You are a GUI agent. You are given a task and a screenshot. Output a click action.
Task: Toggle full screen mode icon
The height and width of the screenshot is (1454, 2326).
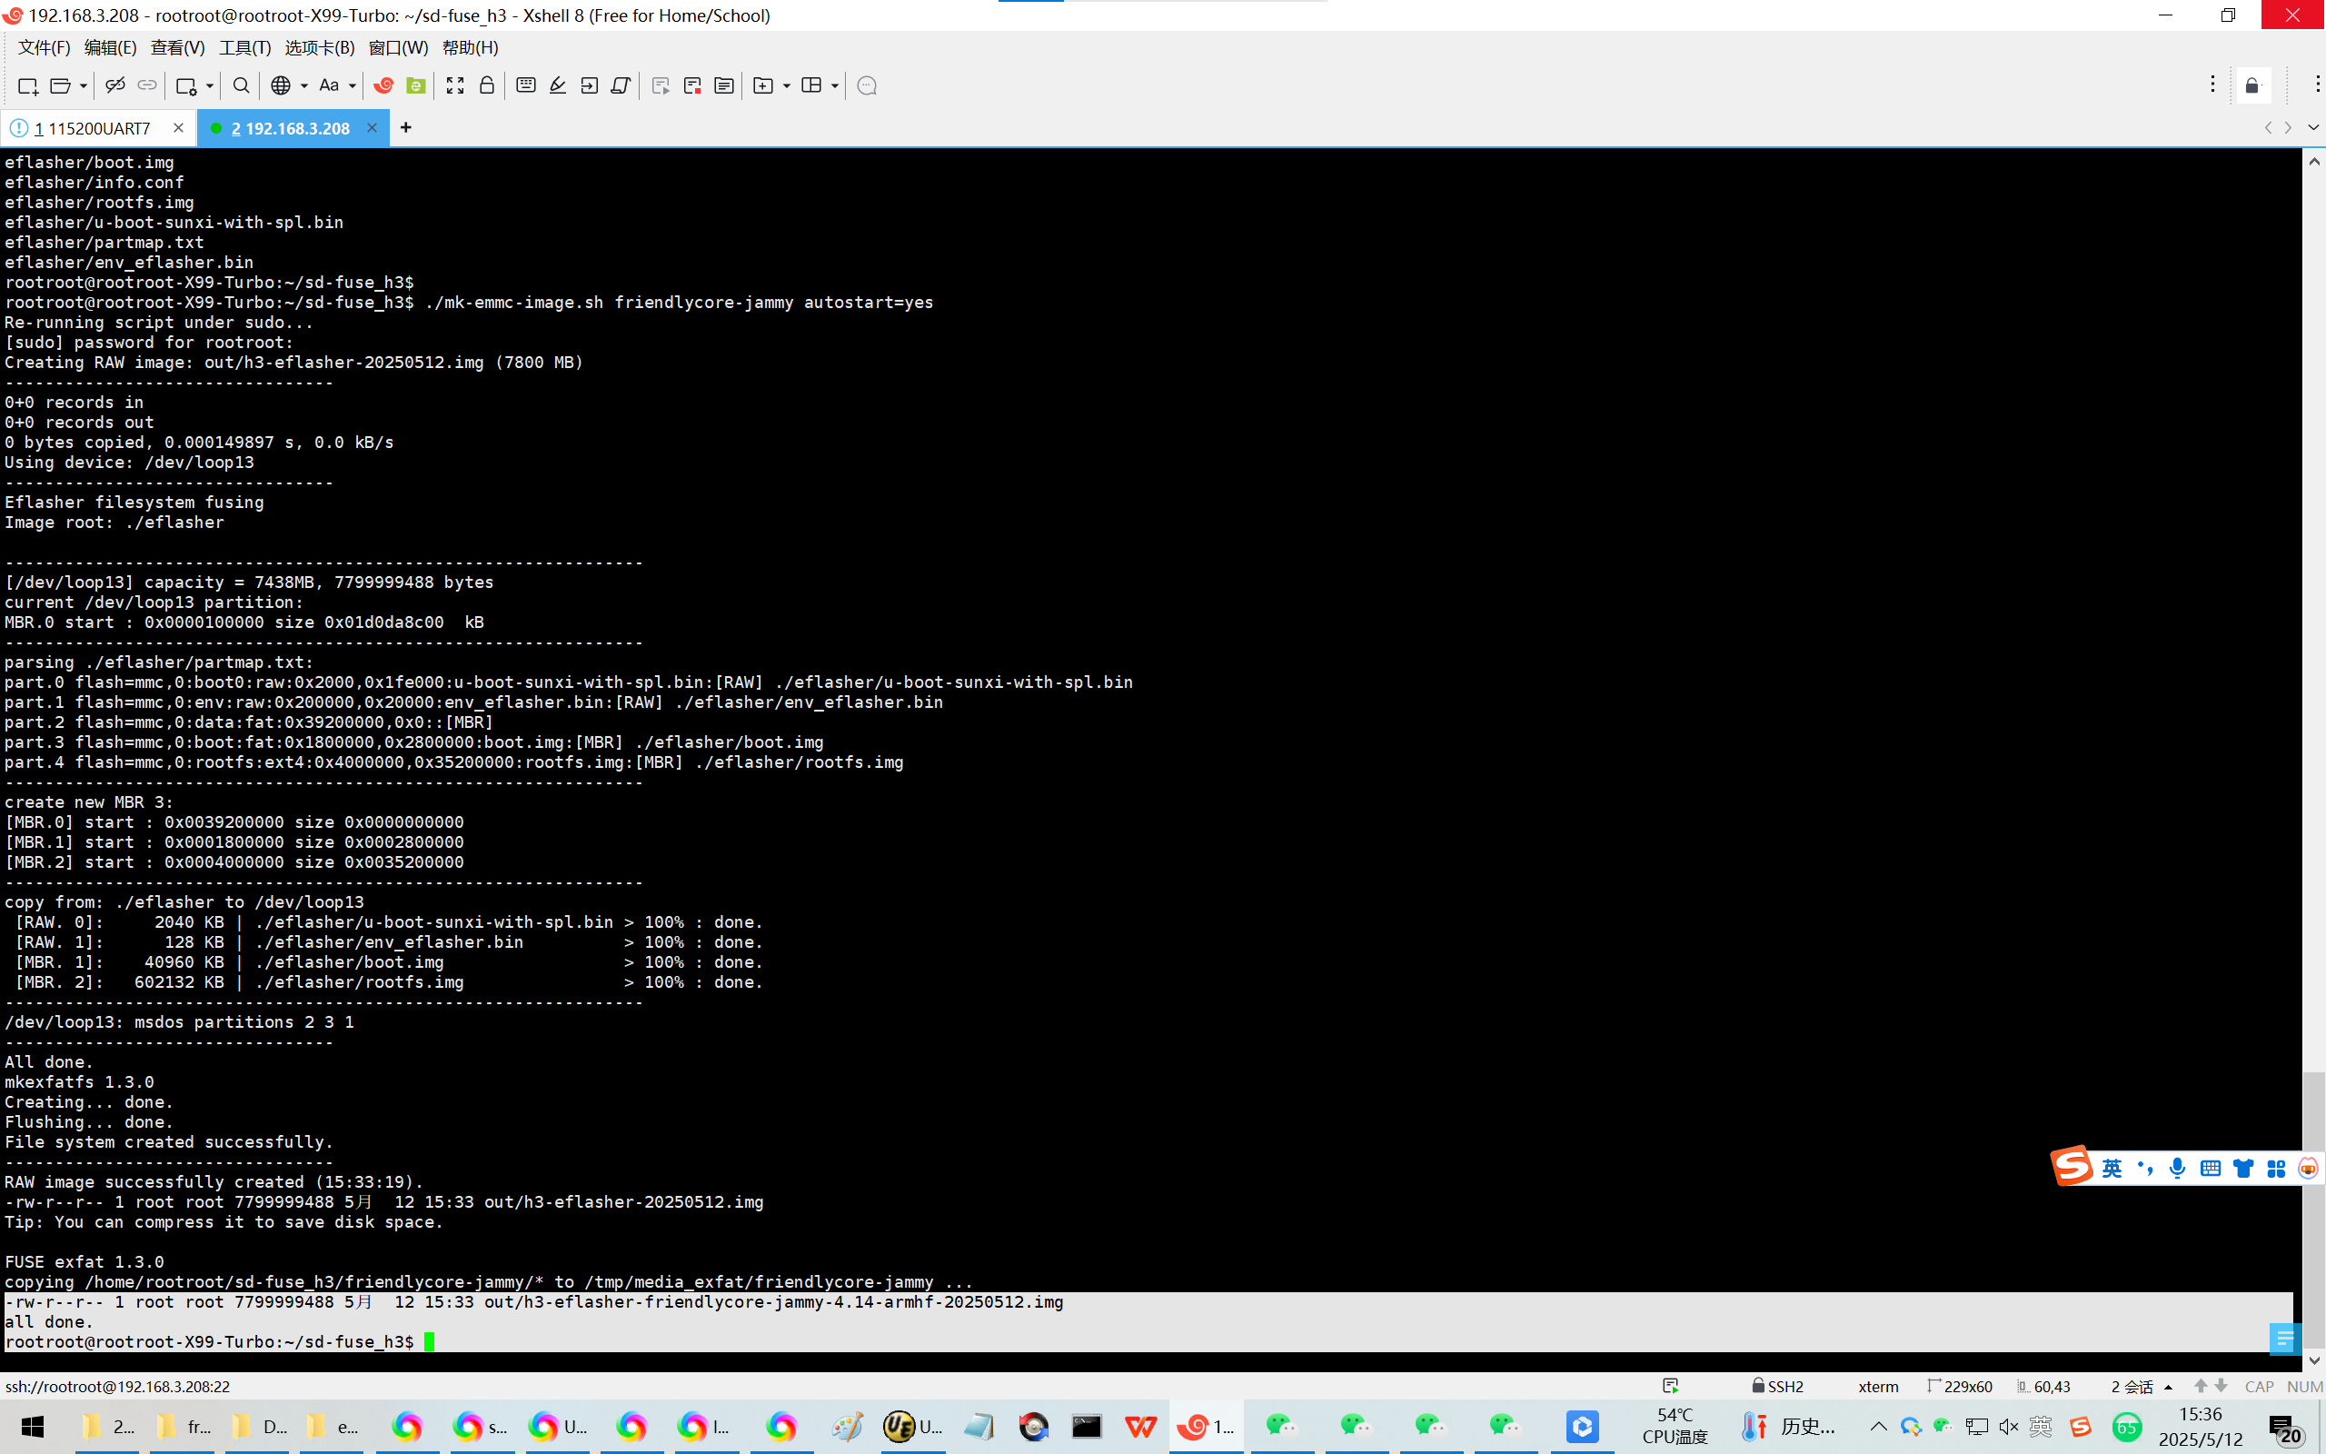point(454,85)
